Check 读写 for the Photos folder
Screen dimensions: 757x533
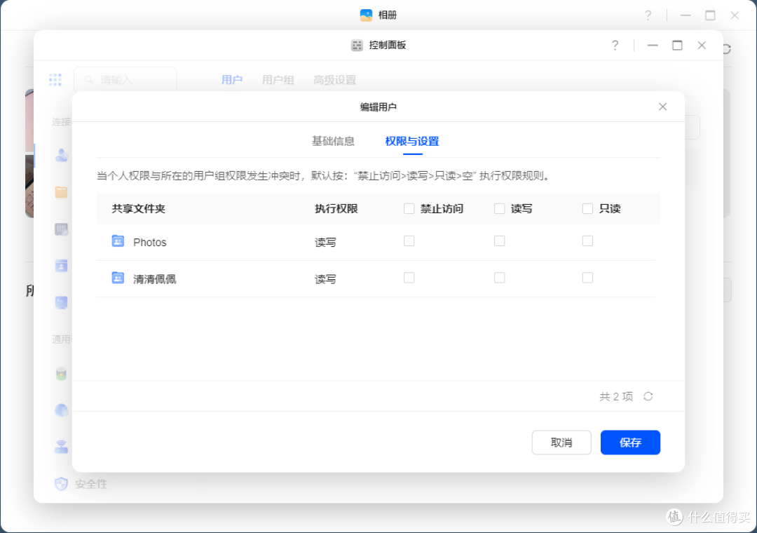499,241
